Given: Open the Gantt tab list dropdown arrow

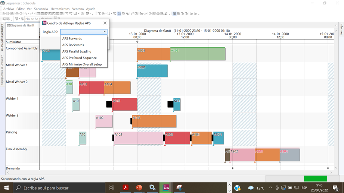Looking at the screenshot, I should click(x=336, y=25).
